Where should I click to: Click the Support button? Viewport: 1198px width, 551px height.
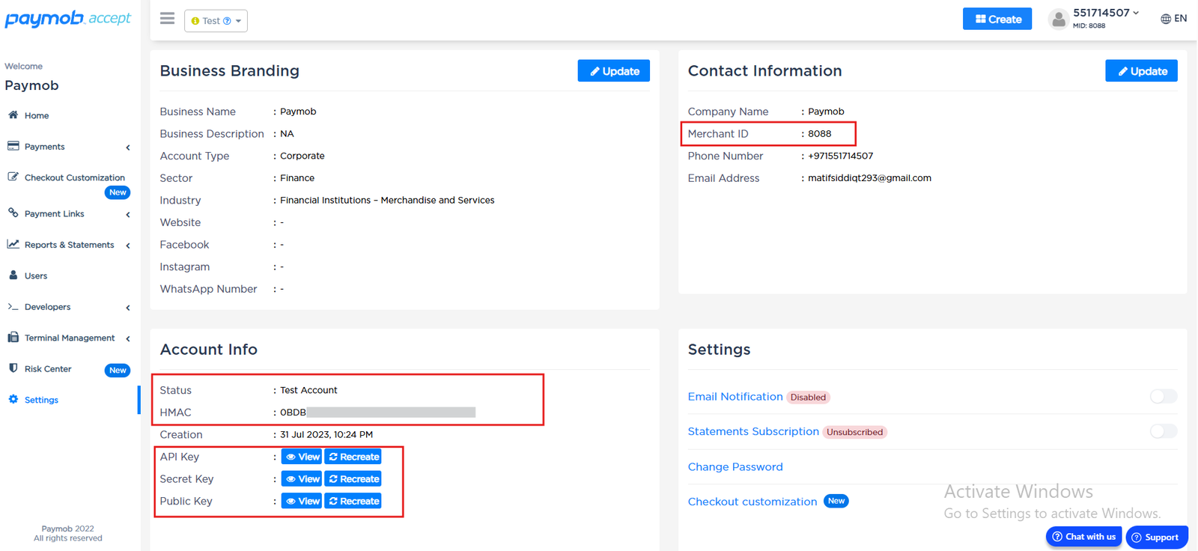coord(1156,537)
